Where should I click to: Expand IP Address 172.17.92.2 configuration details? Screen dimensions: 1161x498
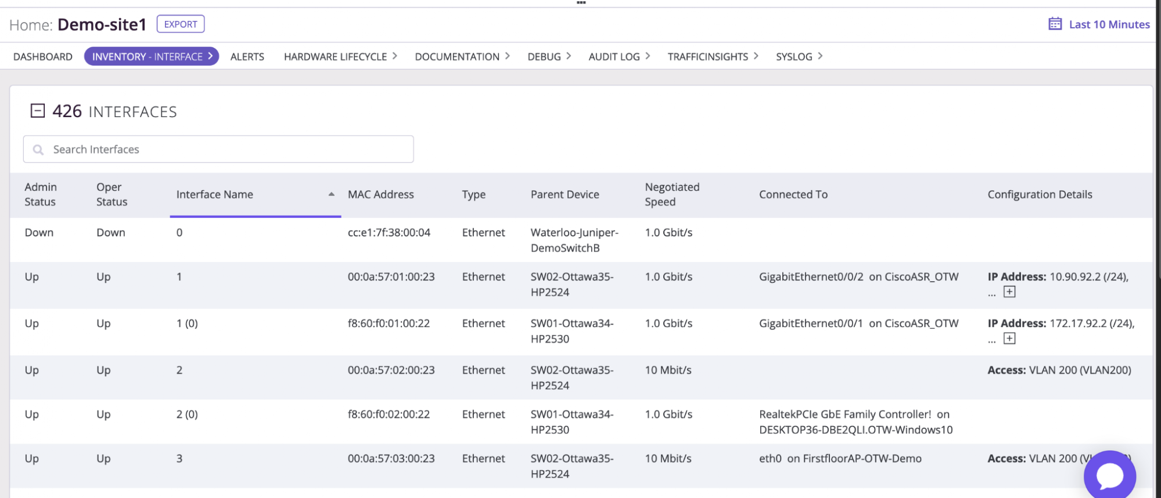coord(1009,339)
